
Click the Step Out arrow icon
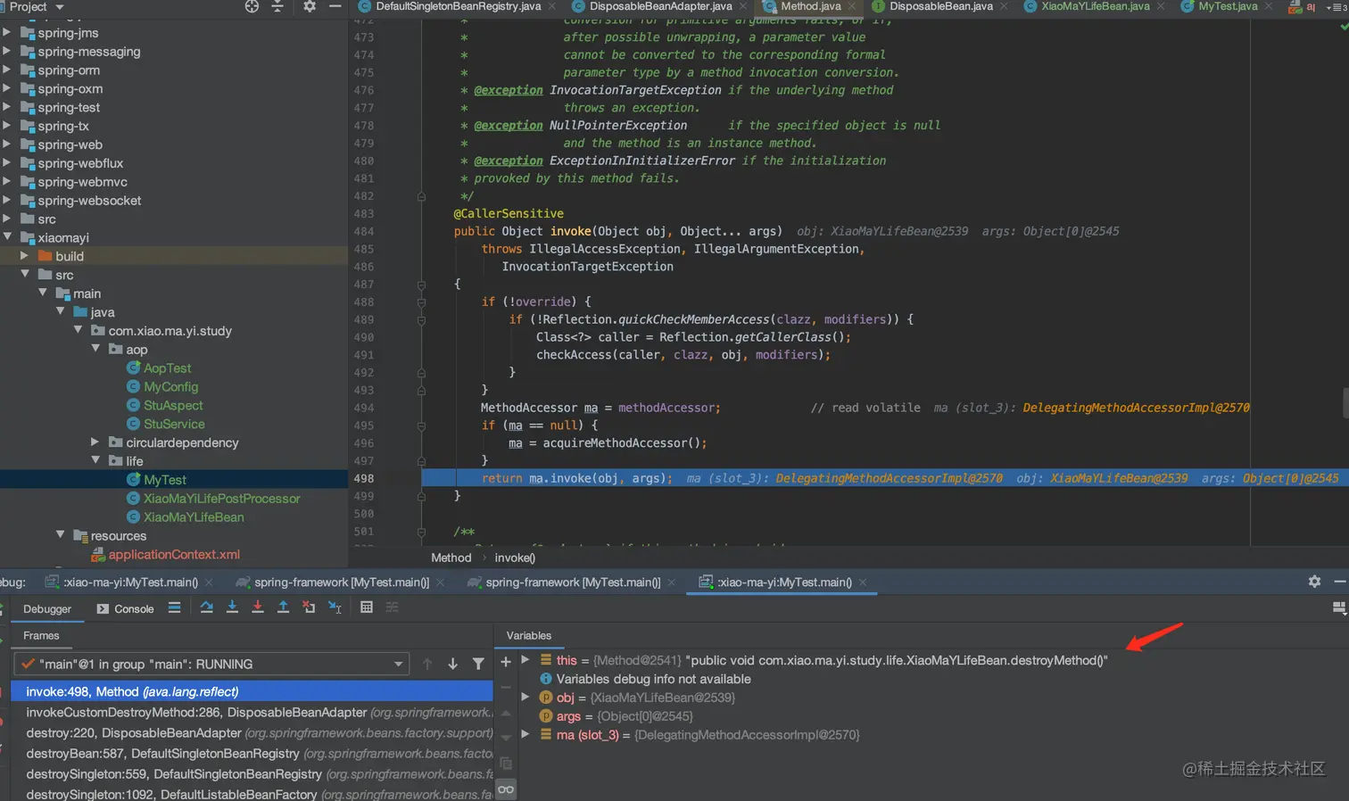[283, 607]
